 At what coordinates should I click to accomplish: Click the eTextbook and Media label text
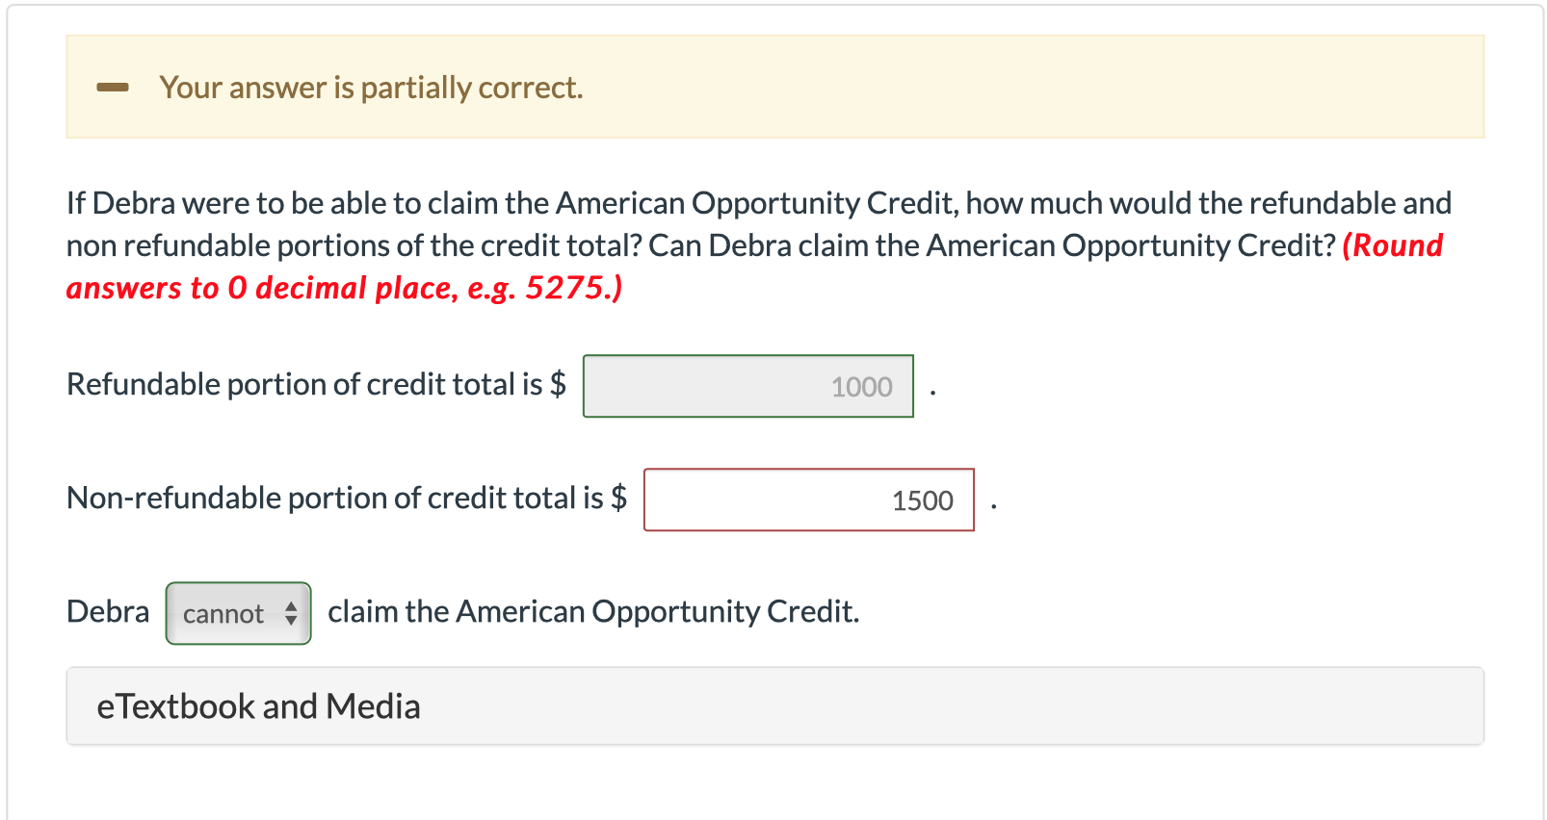tap(258, 705)
